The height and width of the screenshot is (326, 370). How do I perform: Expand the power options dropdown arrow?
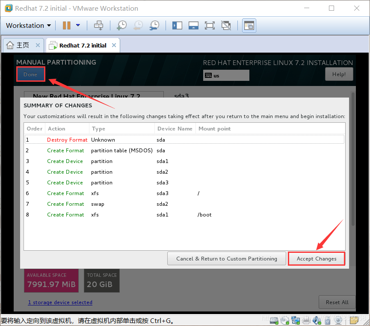pos(78,25)
